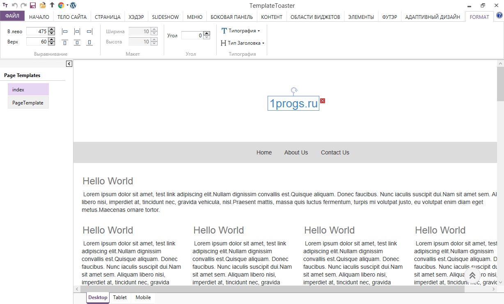This screenshot has width=504, height=304.
Task: Align the element to the top
Action: tap(64, 42)
